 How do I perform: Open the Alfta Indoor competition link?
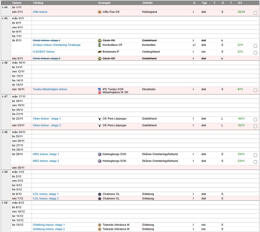pos(40,12)
